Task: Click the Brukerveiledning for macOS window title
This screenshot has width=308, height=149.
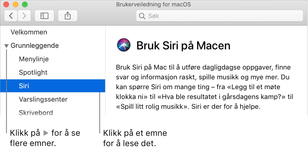Action: (x=153, y=4)
